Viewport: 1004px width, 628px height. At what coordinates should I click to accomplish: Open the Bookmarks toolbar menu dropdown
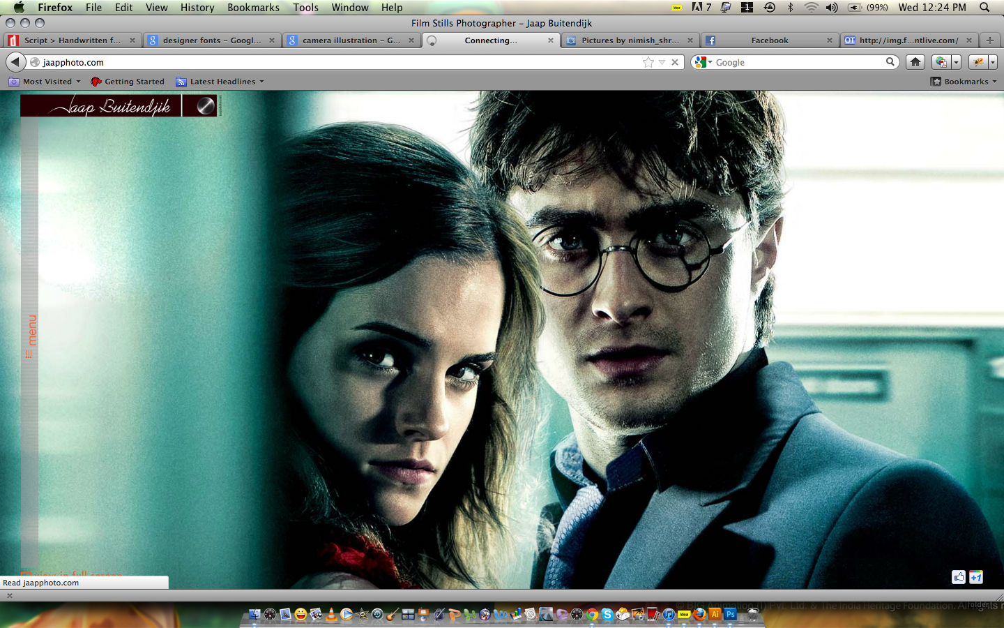tap(964, 82)
